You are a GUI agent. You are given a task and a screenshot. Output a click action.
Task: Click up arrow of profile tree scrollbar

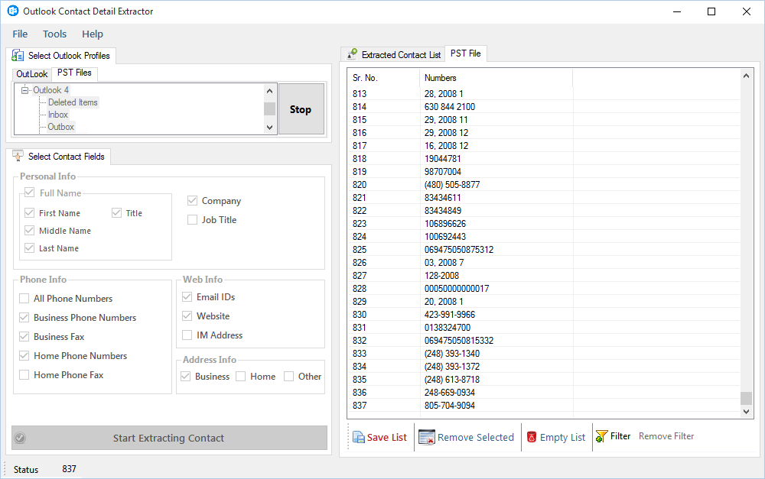click(269, 91)
